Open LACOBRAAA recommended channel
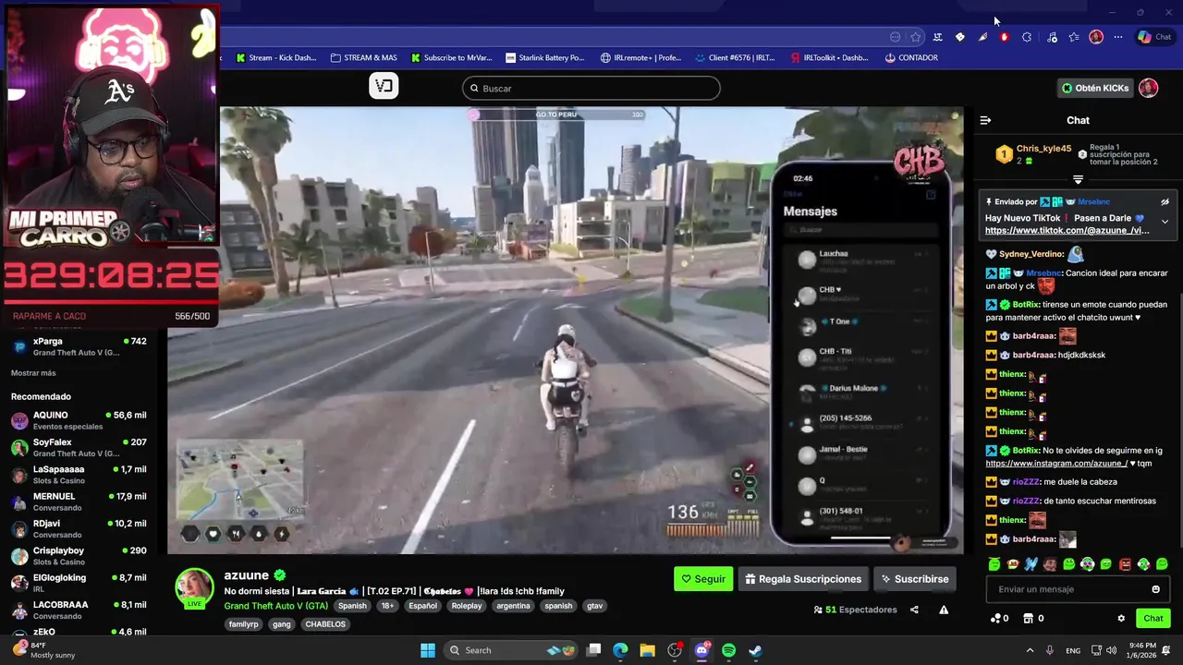Viewport: 1183px width, 665px height. 79,610
